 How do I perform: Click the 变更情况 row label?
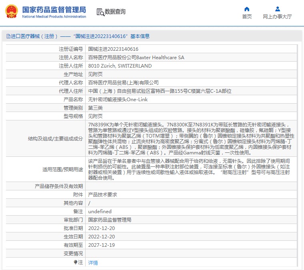[73, 254]
